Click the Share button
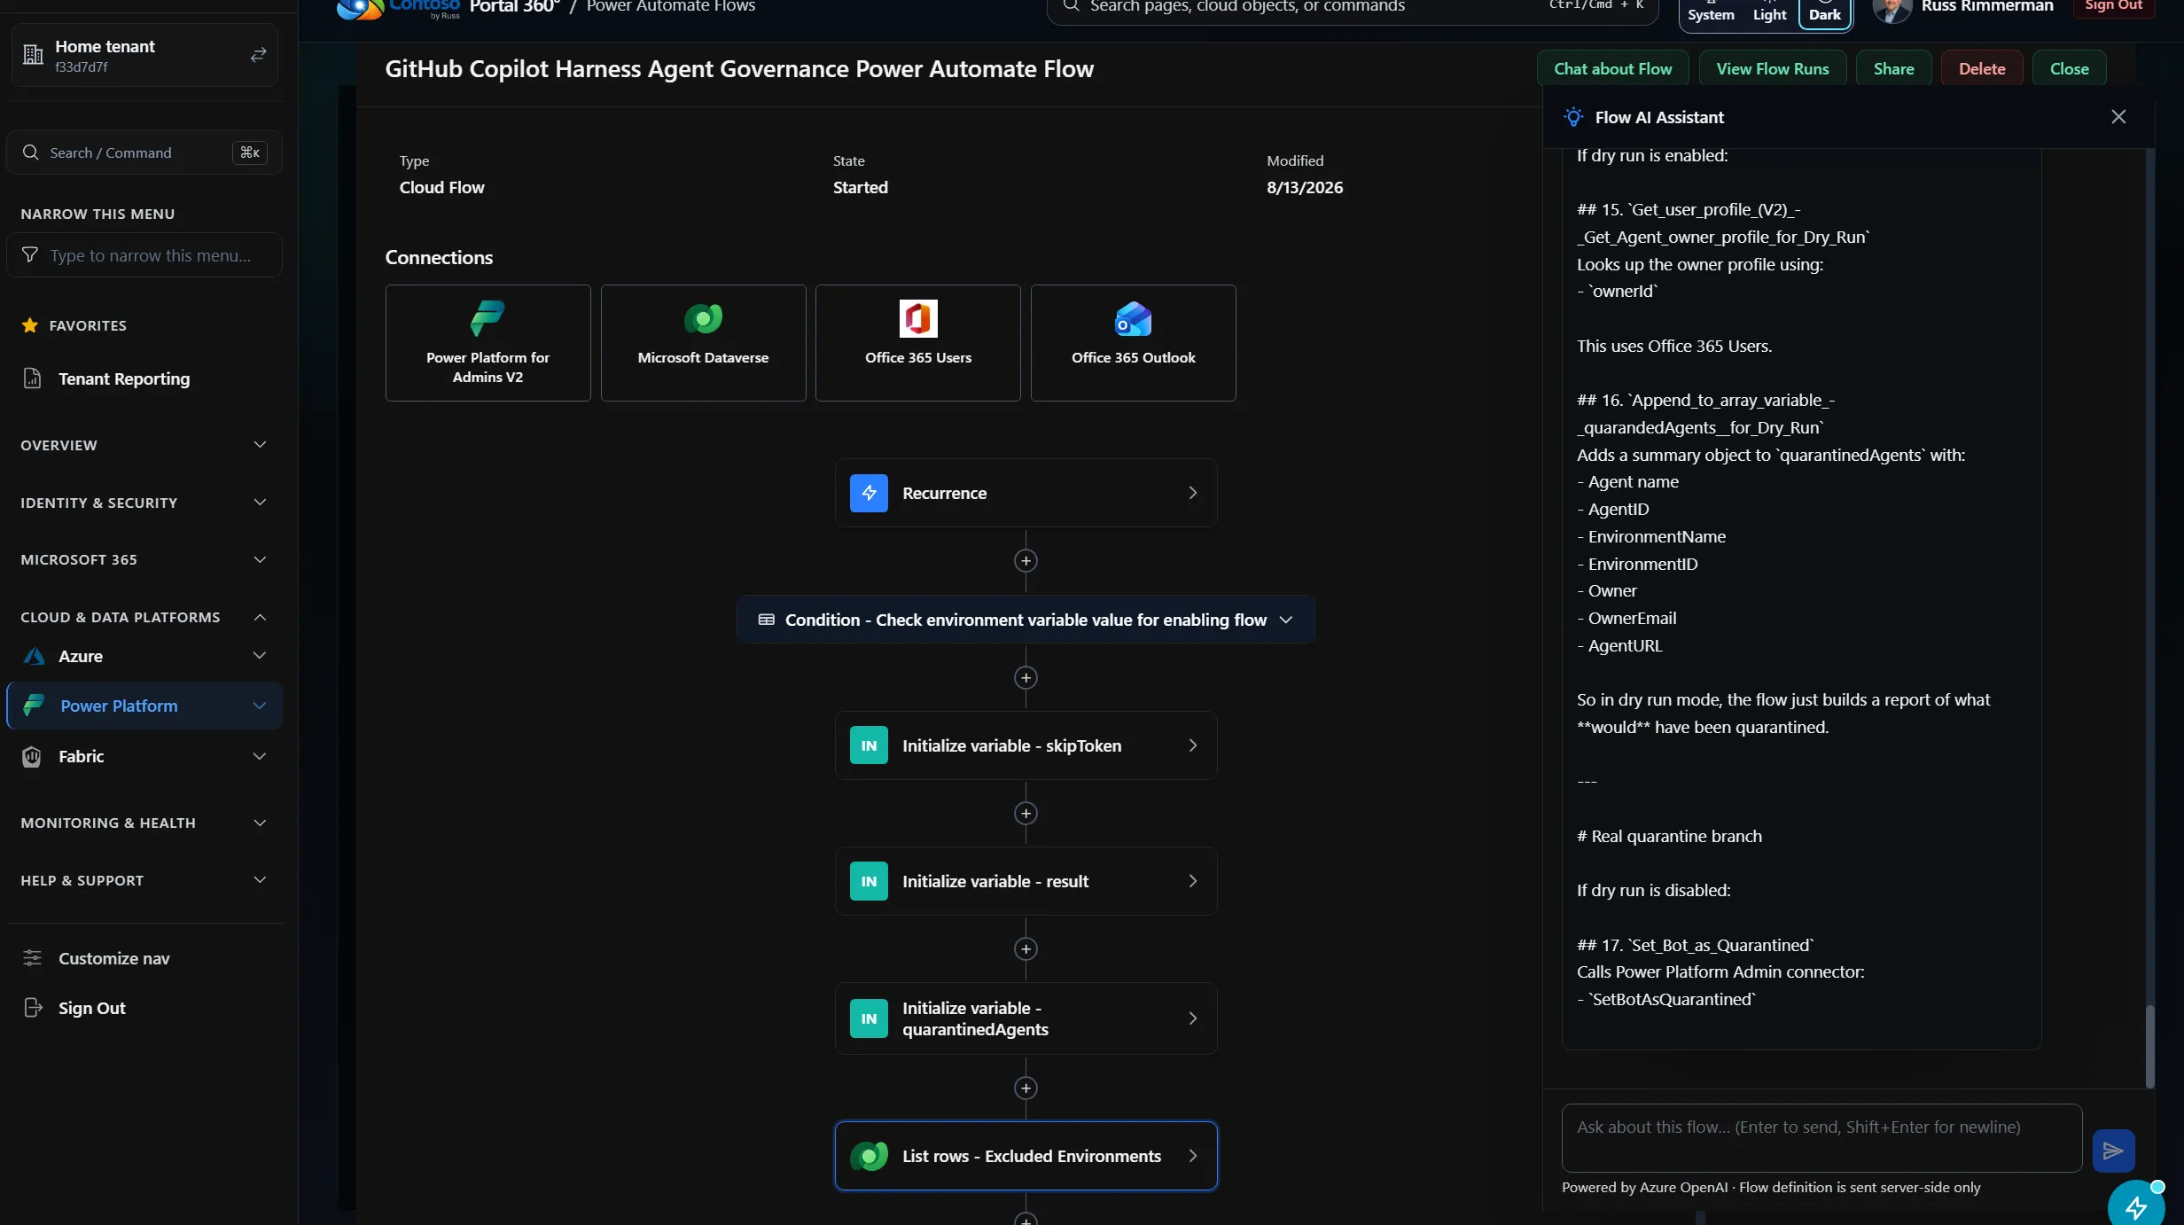This screenshot has height=1225, width=2184. coord(1893,68)
